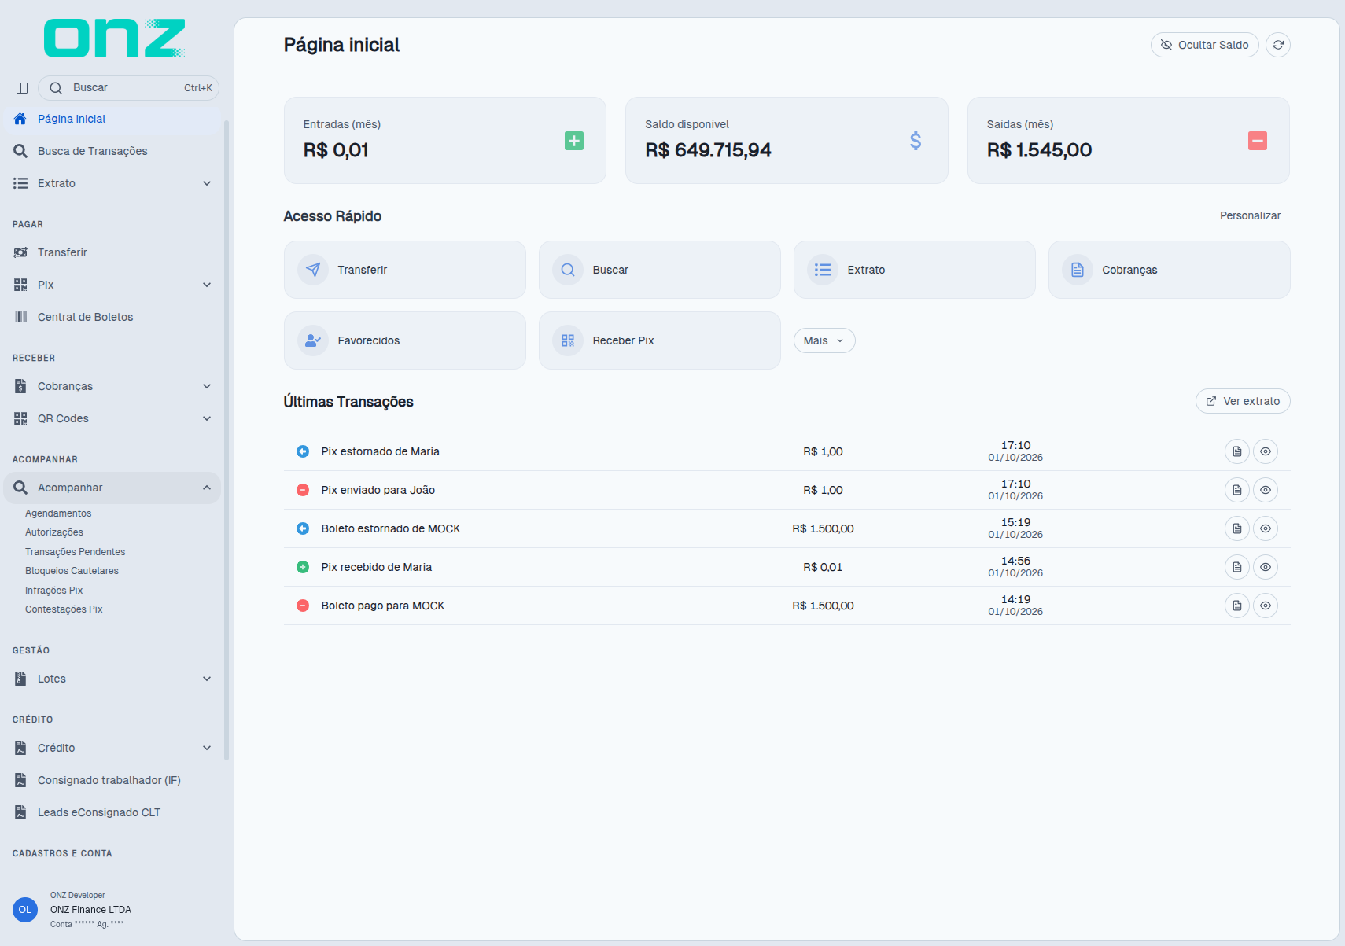Screen dimensions: 1345x946
Task: Click OL user avatar
Action: [x=25, y=910]
